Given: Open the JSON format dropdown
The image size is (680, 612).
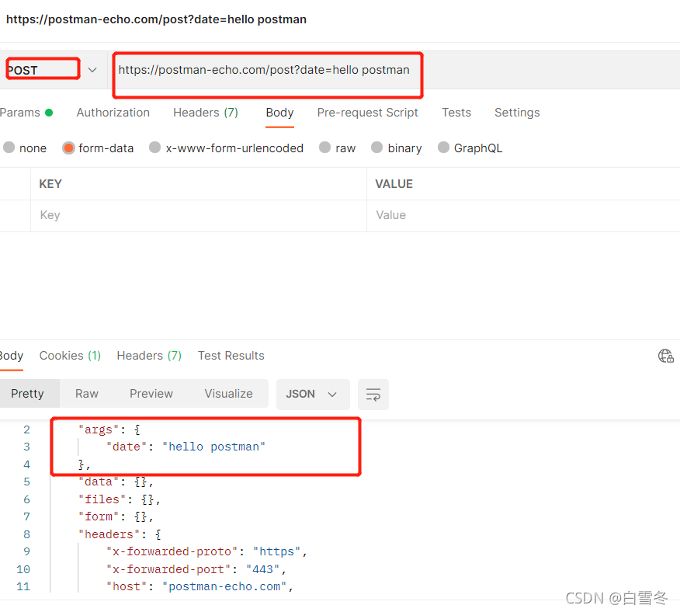Looking at the screenshot, I should (x=313, y=394).
